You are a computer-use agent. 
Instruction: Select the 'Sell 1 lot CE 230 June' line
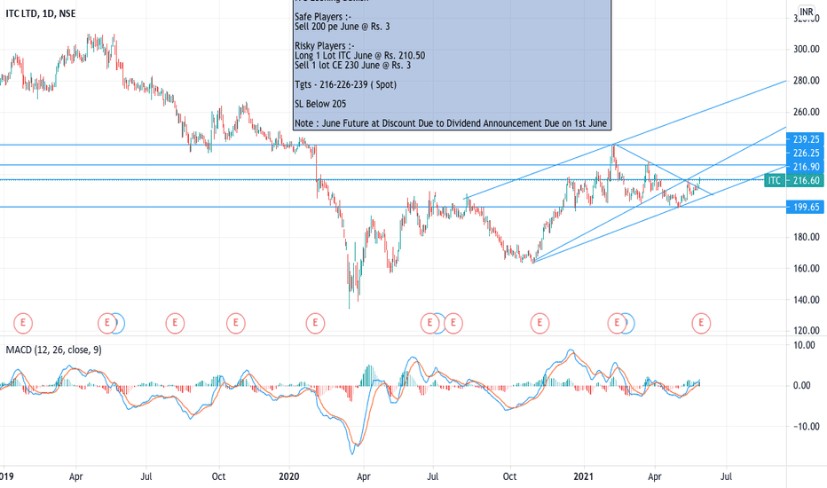(x=353, y=66)
